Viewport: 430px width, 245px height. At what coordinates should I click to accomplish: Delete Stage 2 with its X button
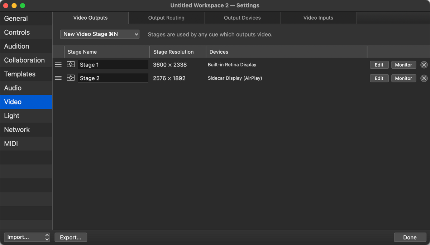[x=424, y=78]
